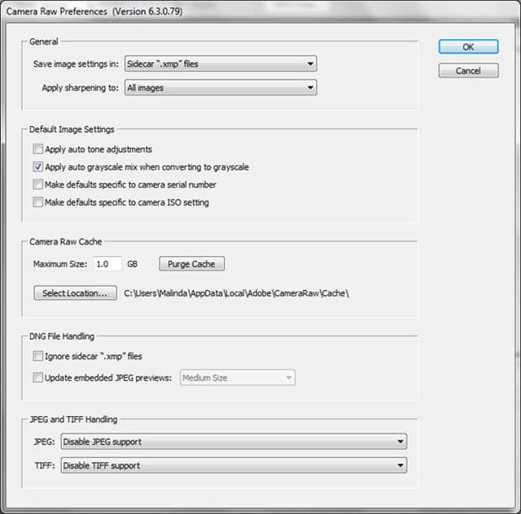Open the Apply sharpening to dropdown

tap(221, 87)
